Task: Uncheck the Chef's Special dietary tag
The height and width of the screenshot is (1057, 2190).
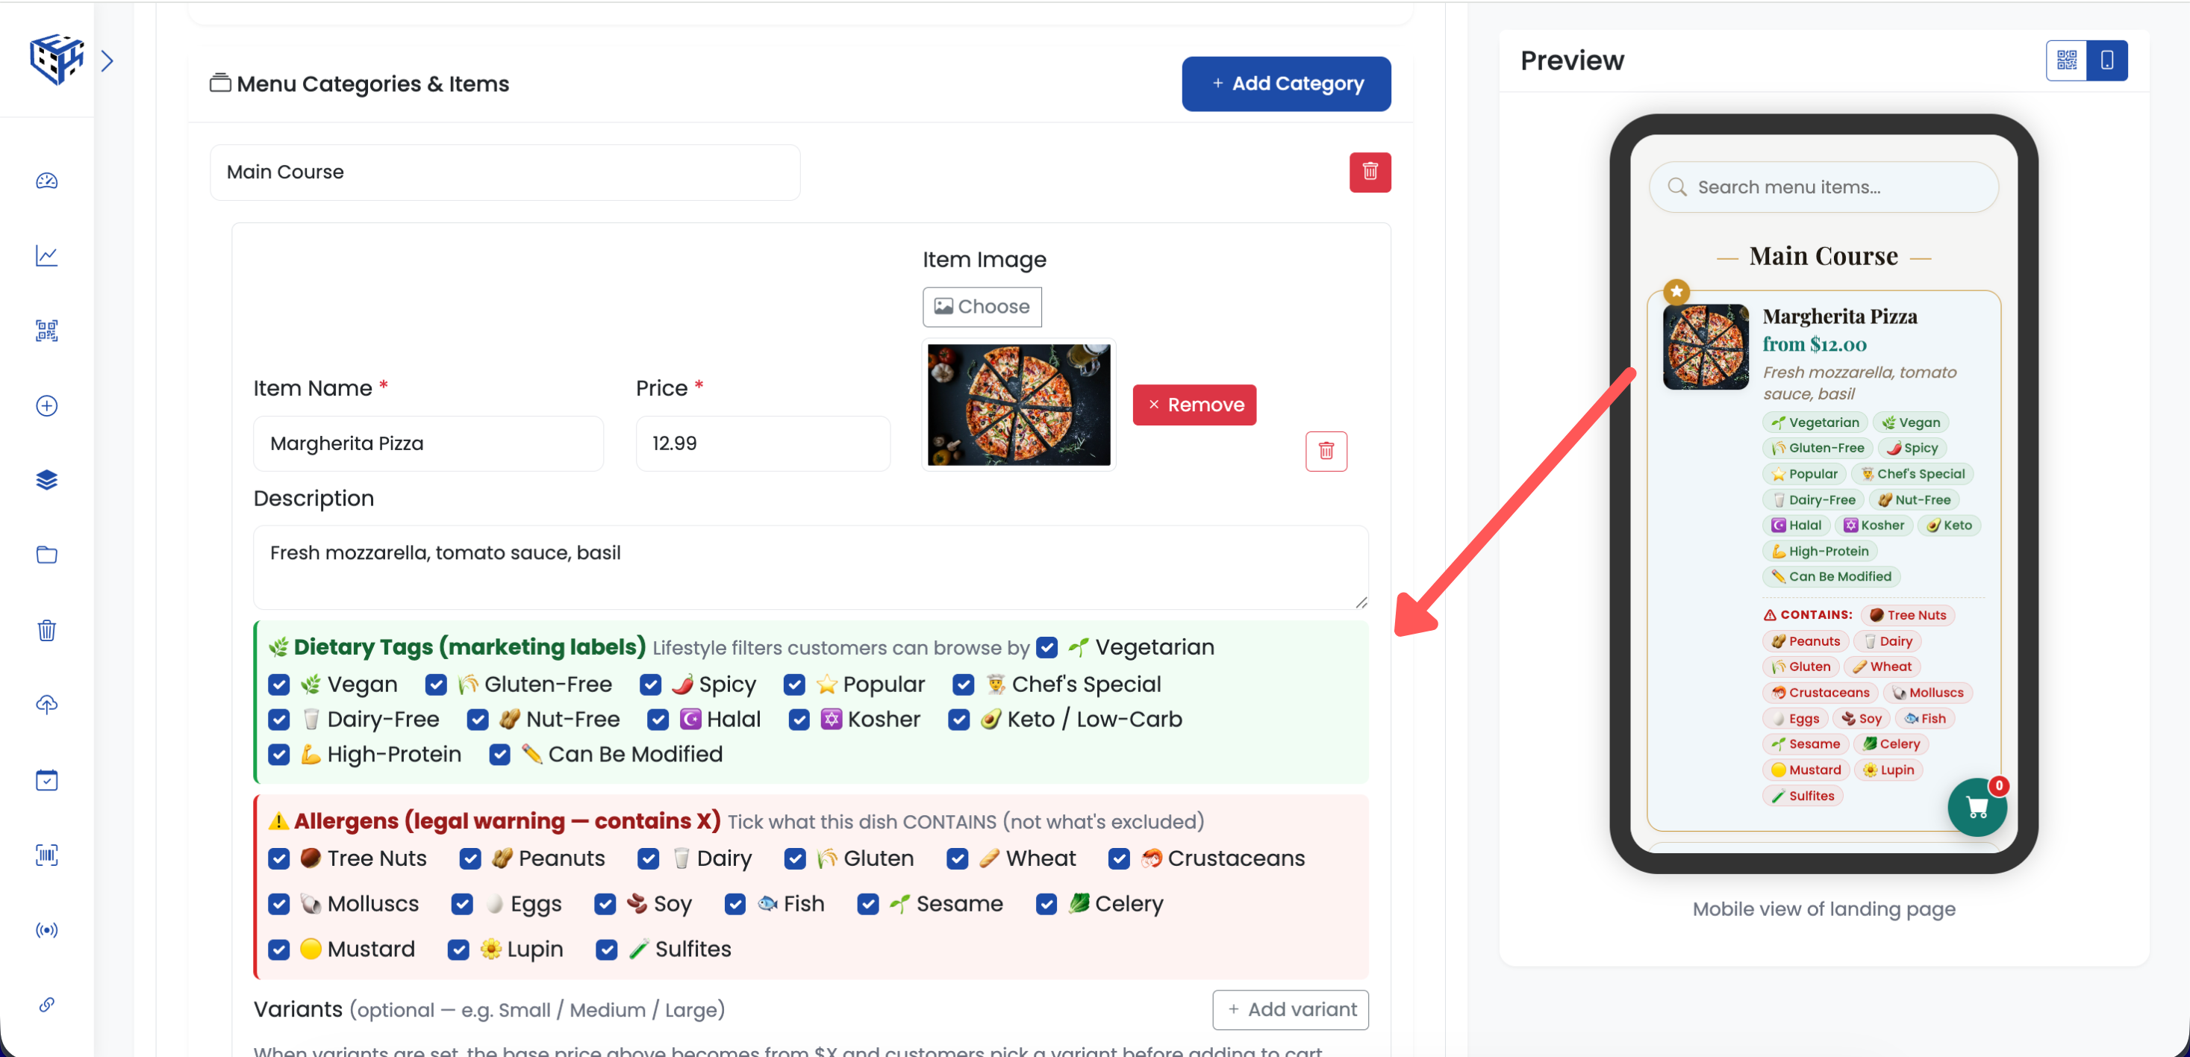Action: point(963,685)
